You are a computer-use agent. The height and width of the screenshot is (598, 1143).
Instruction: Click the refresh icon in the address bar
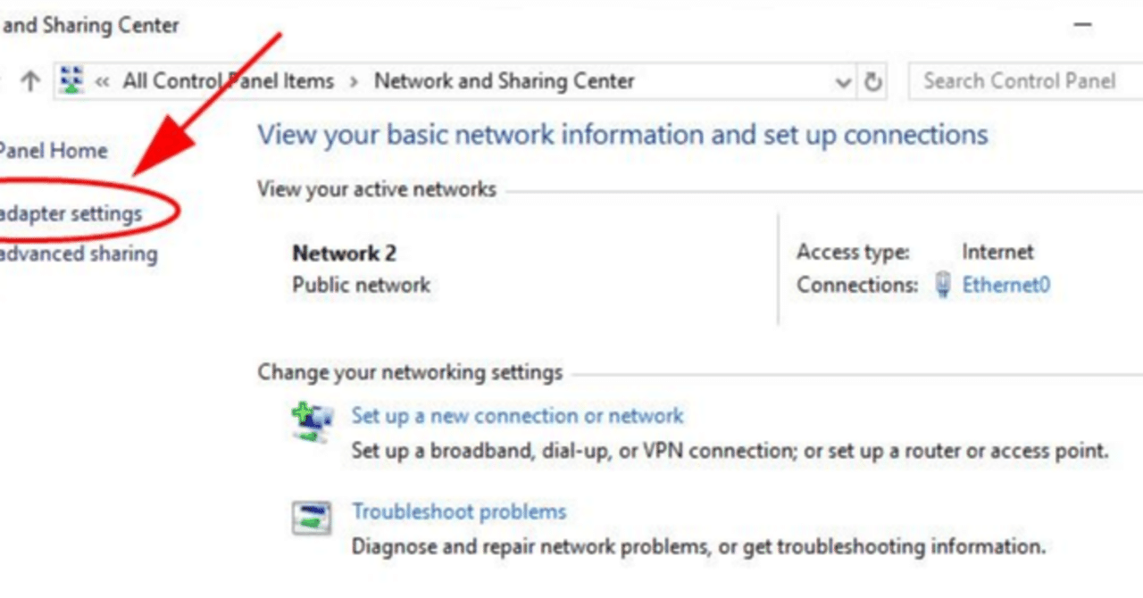872,80
